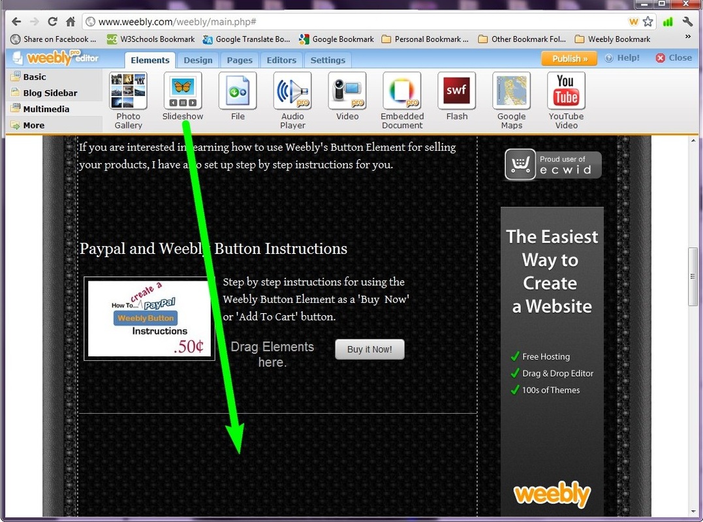Select the Basic elements category

[x=54, y=76]
